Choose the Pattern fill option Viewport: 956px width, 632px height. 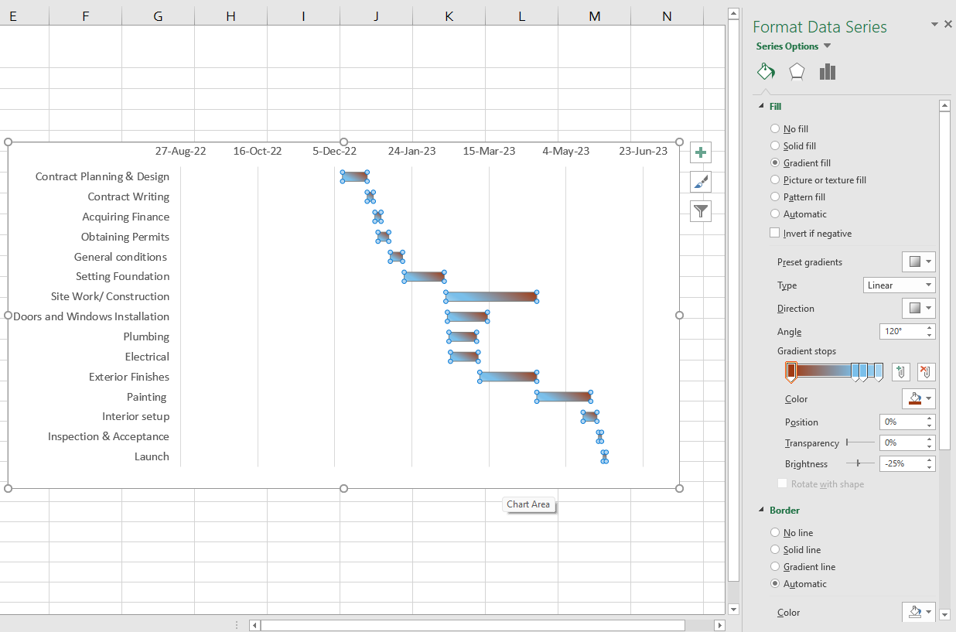click(x=775, y=197)
